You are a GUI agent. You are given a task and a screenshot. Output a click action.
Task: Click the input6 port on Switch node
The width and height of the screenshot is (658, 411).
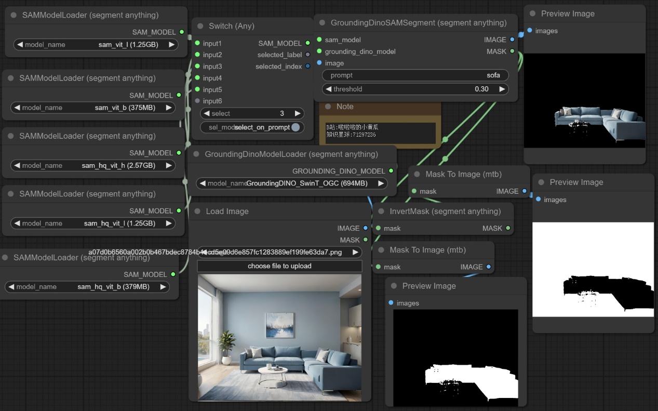(x=197, y=101)
